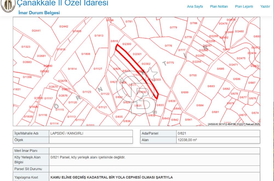Select parcel 0/779 on the map
Screen dimensions: 274x181
173,28
